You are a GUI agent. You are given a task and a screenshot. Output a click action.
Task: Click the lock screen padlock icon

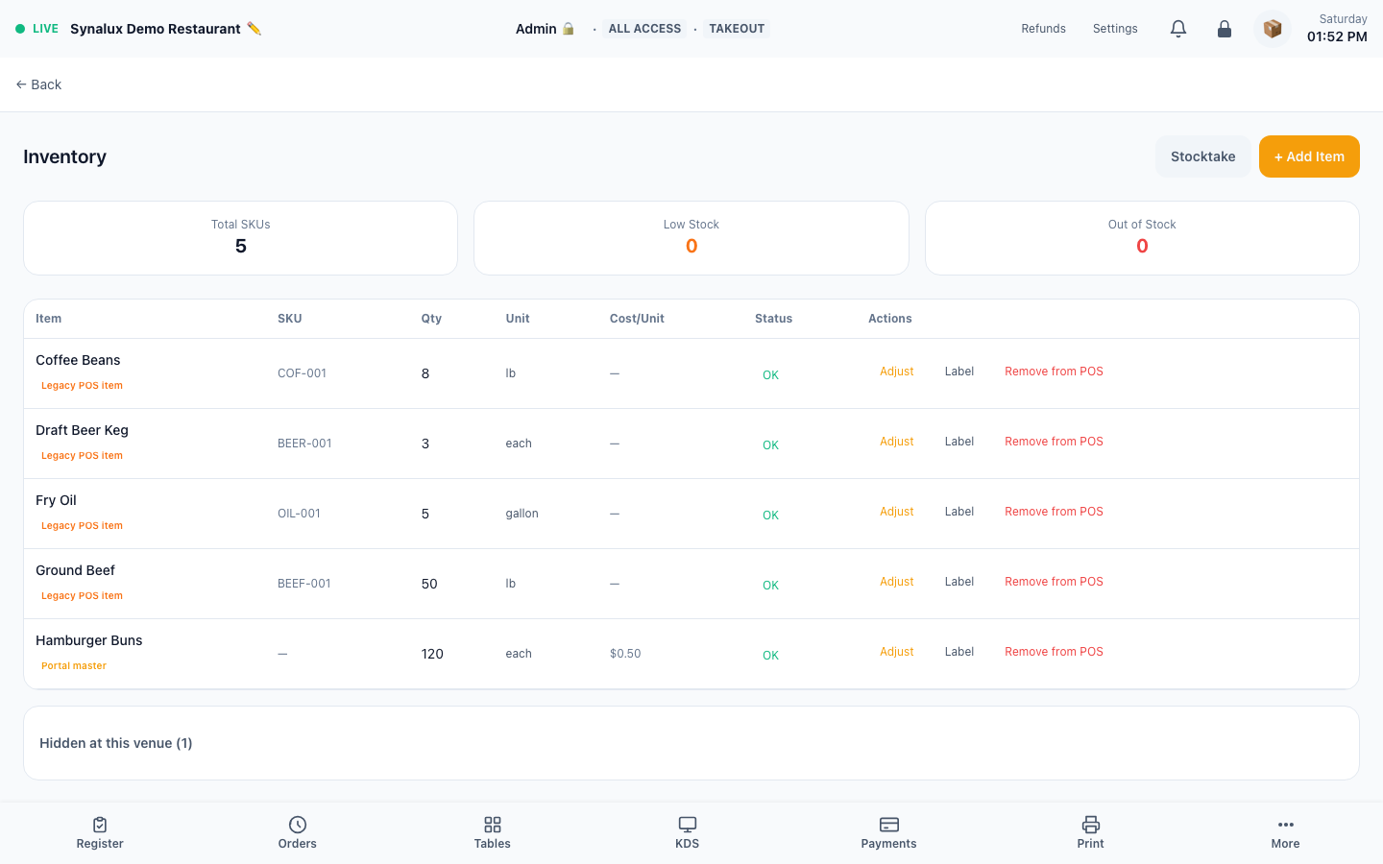pyautogui.click(x=1225, y=29)
